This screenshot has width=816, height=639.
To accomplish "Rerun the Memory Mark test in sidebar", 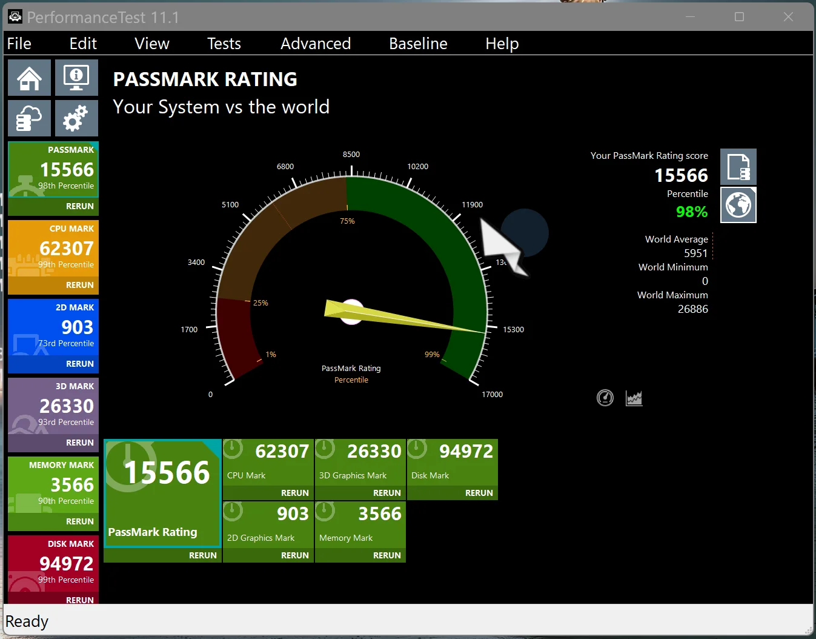I will 53,521.
